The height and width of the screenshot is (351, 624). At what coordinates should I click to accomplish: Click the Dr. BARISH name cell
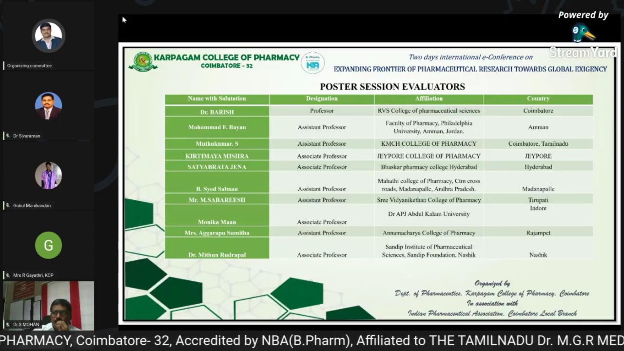click(217, 112)
